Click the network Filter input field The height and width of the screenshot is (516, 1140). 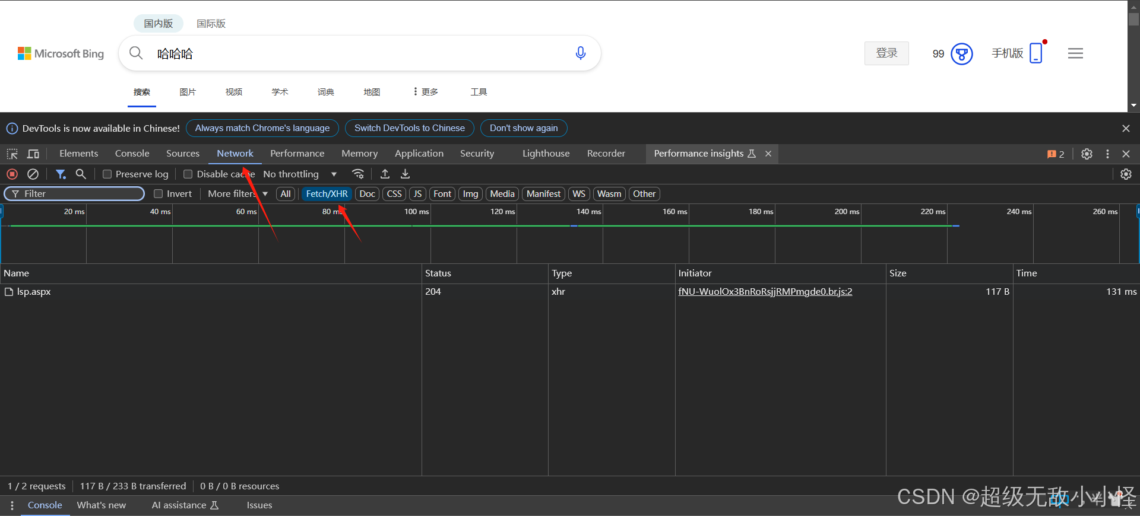pyautogui.click(x=74, y=194)
